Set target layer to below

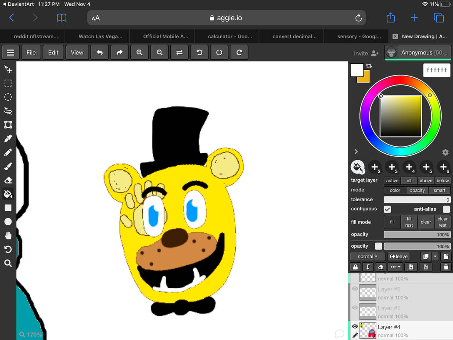(442, 181)
